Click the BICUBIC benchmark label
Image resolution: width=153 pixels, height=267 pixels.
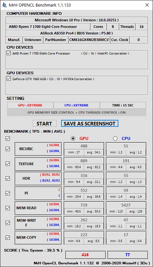[26, 149]
